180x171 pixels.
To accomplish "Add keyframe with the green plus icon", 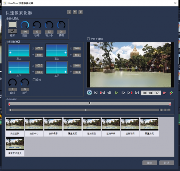I will (171, 93).
